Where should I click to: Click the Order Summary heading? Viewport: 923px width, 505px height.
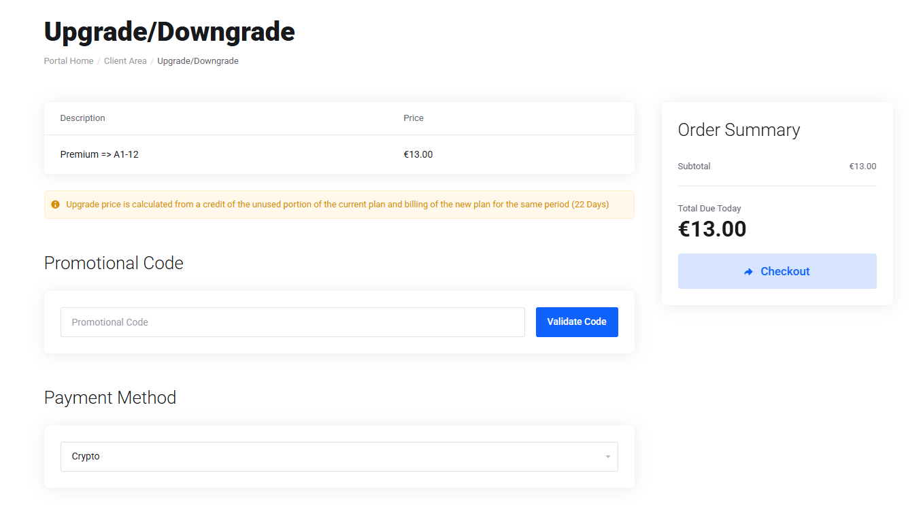coord(739,130)
